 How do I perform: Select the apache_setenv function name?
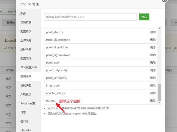[55, 93]
